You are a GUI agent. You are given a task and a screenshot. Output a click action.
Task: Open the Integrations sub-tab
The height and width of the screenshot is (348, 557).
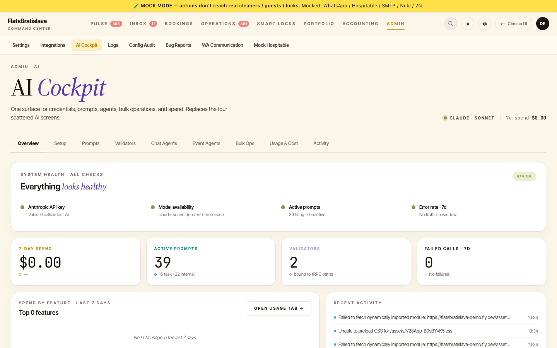pos(53,45)
